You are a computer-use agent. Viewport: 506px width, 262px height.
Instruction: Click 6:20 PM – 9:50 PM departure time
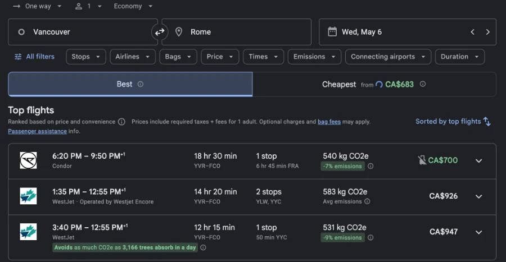pyautogui.click(x=89, y=156)
